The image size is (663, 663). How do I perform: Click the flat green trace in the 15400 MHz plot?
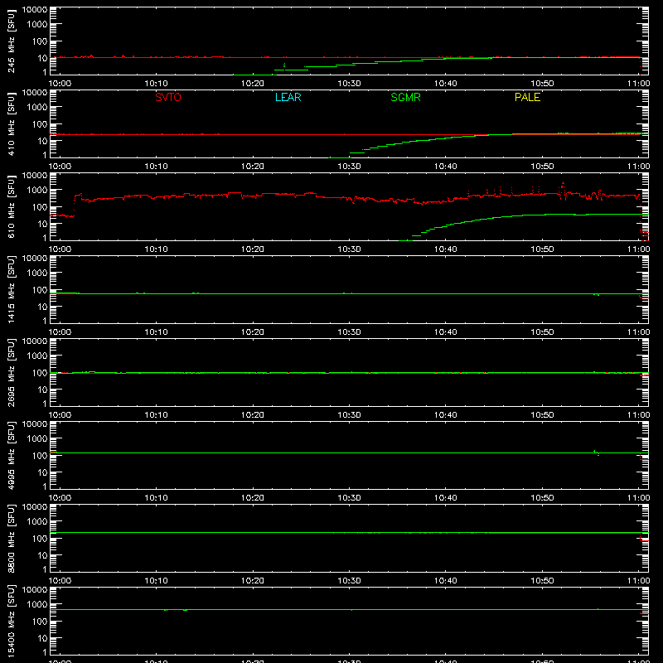(x=349, y=610)
